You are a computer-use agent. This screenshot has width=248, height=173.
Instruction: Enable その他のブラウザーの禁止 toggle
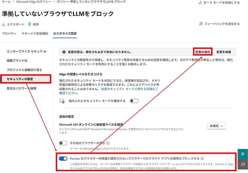63,143
